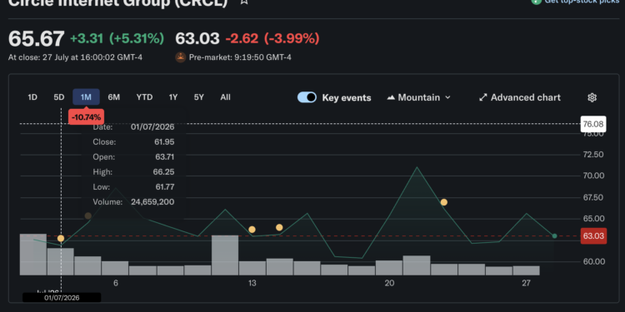Screen dimensions: 625x312
Task: Open the Mountain chart type dropdown
Action: [418, 97]
